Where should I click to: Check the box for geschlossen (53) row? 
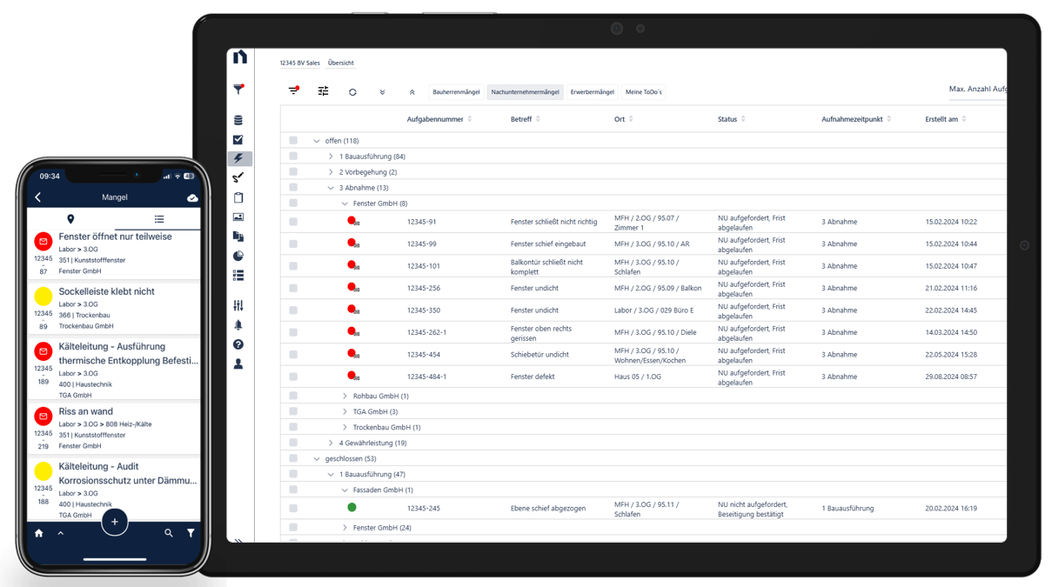click(293, 458)
